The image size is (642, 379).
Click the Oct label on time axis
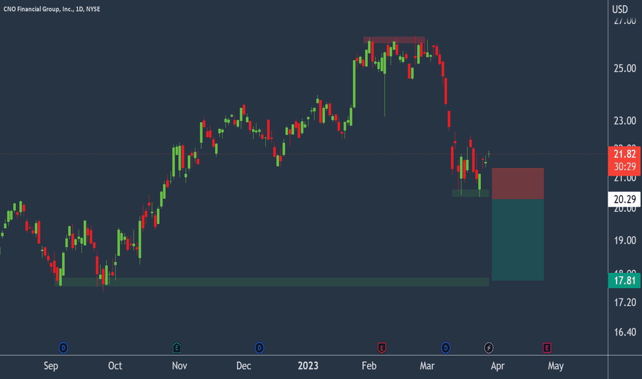point(115,366)
